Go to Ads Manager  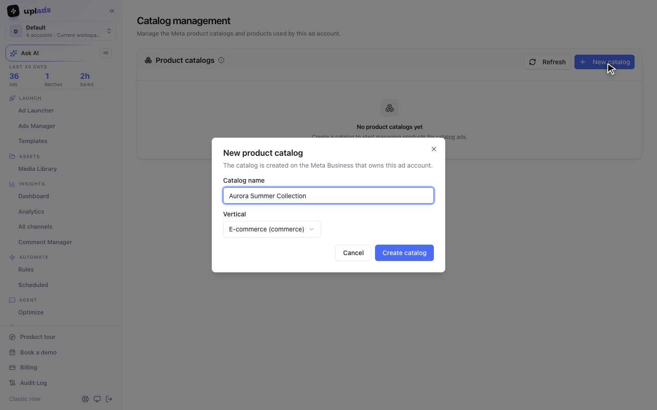click(x=36, y=126)
